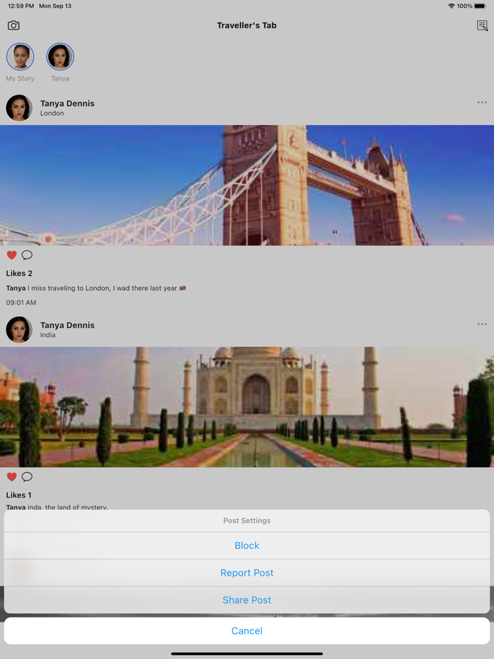
Task: Open comments on India post
Action: pos(27,476)
